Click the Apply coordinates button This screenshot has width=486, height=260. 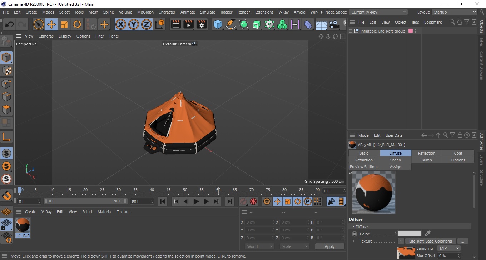329,246
